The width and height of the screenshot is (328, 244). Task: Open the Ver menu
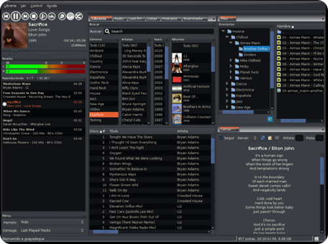(23, 6)
